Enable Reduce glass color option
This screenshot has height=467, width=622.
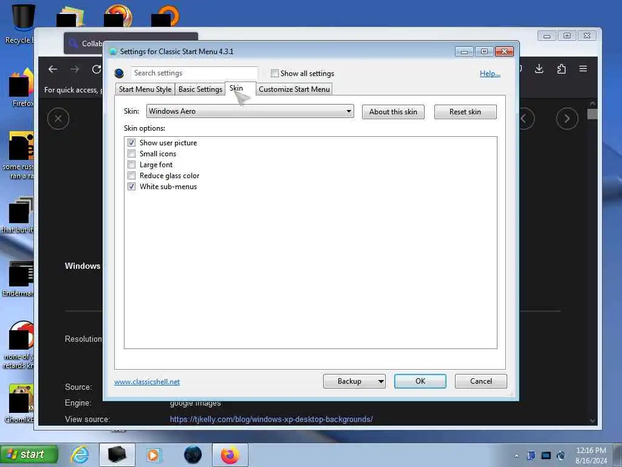132,176
